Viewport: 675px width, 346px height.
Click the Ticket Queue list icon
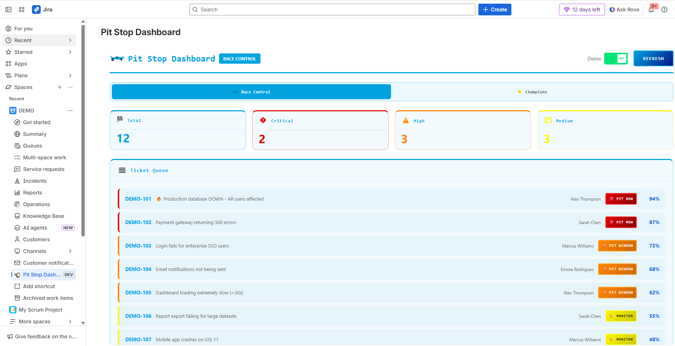122,170
